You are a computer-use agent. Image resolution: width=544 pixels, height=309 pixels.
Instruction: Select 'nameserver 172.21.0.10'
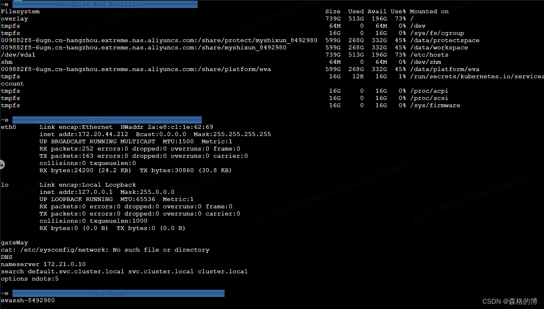click(x=43, y=264)
